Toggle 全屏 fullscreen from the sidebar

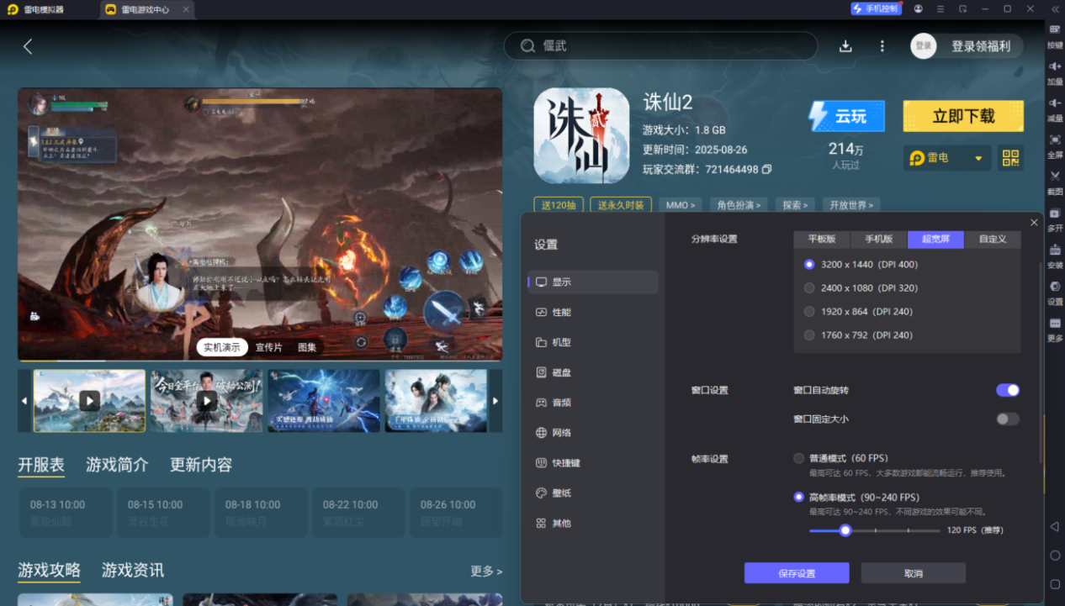pyautogui.click(x=1055, y=146)
